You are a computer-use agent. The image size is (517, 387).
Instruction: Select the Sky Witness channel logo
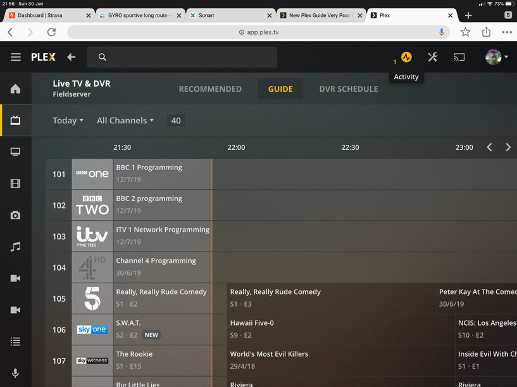click(92, 360)
